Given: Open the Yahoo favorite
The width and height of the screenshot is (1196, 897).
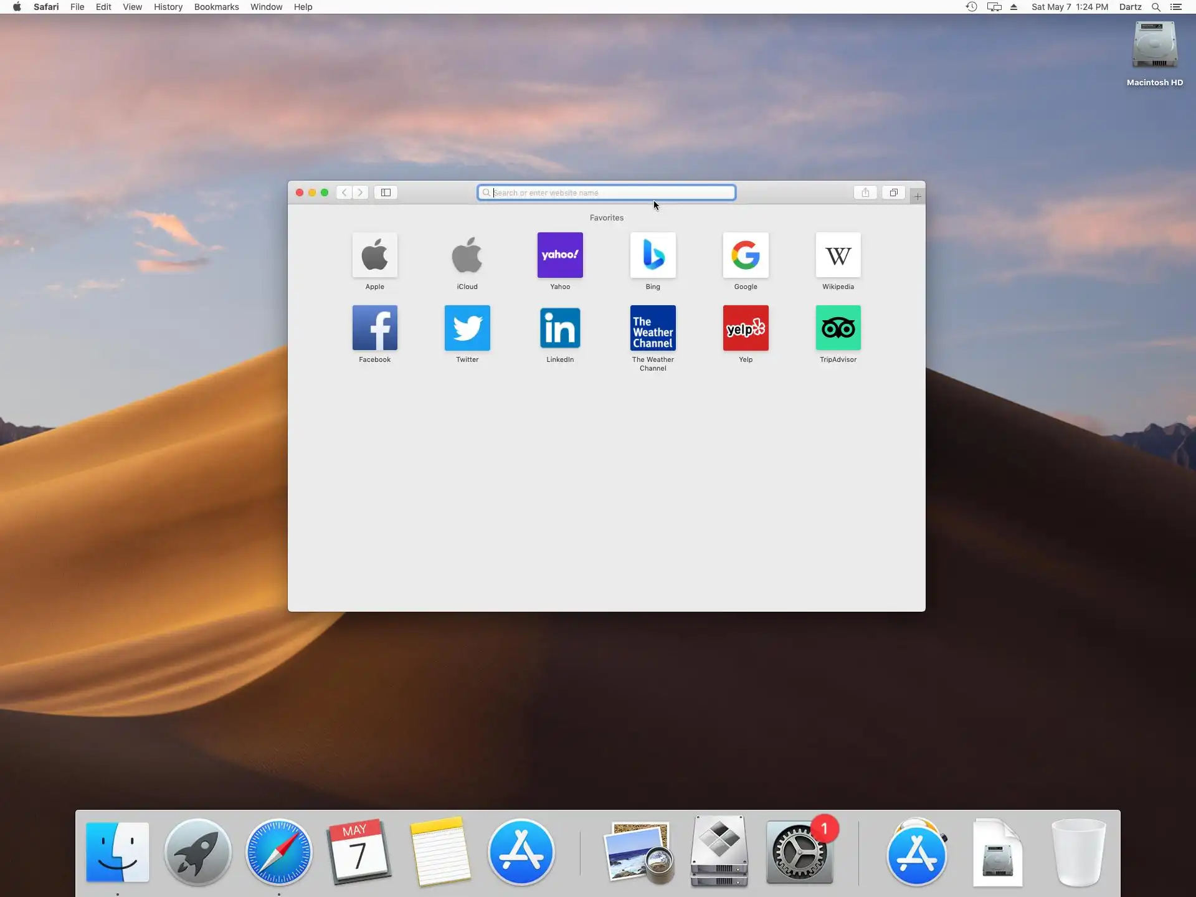Looking at the screenshot, I should tap(560, 255).
